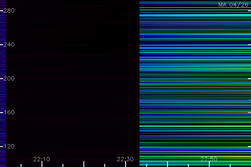The height and width of the screenshot is (167, 251).
Task: Click the 120 axis label
Action: pyautogui.click(x=9, y=146)
